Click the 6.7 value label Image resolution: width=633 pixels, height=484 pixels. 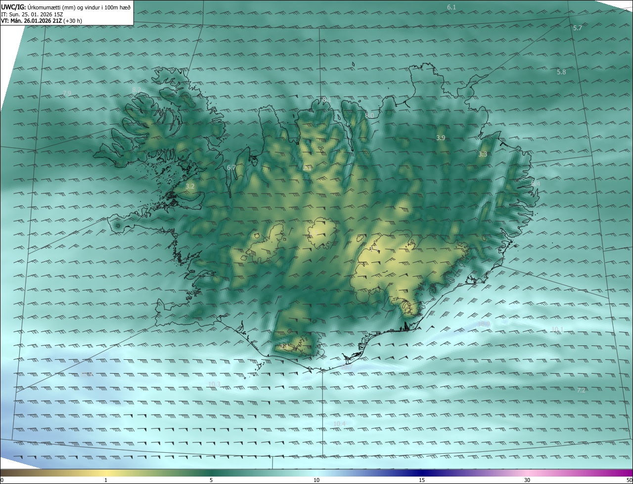tap(231, 168)
